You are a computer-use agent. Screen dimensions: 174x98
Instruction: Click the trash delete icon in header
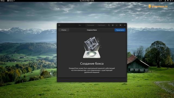(x=120, y=25)
